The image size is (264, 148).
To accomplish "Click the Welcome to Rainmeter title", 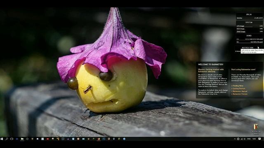I will tap(211, 65).
